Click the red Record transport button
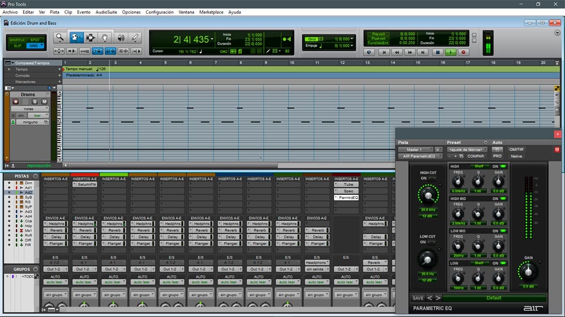The width and height of the screenshot is (565, 317). [x=463, y=53]
